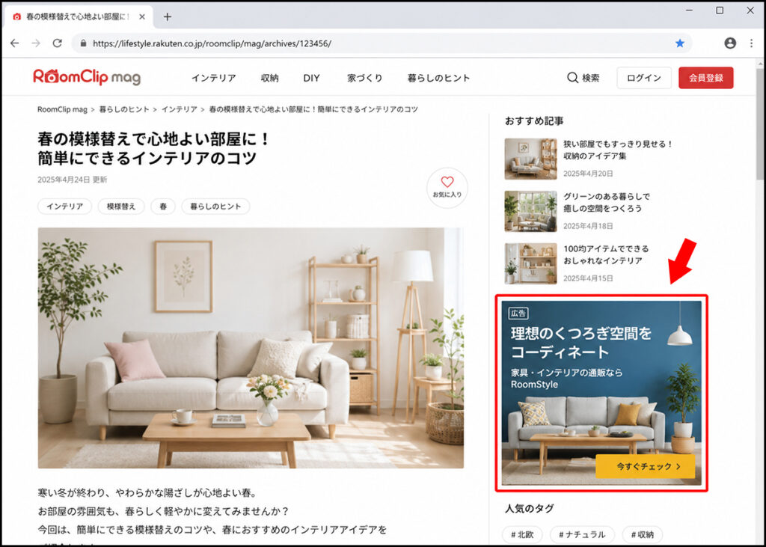Click the address bar URL field
This screenshot has height=547, width=766.
click(381, 43)
